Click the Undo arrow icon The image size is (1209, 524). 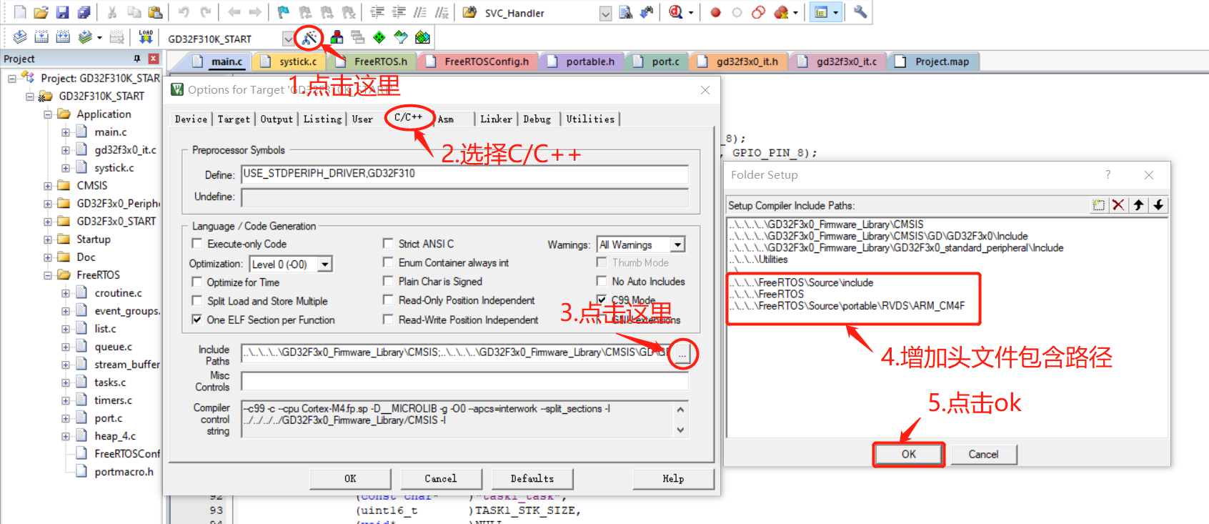(x=184, y=12)
